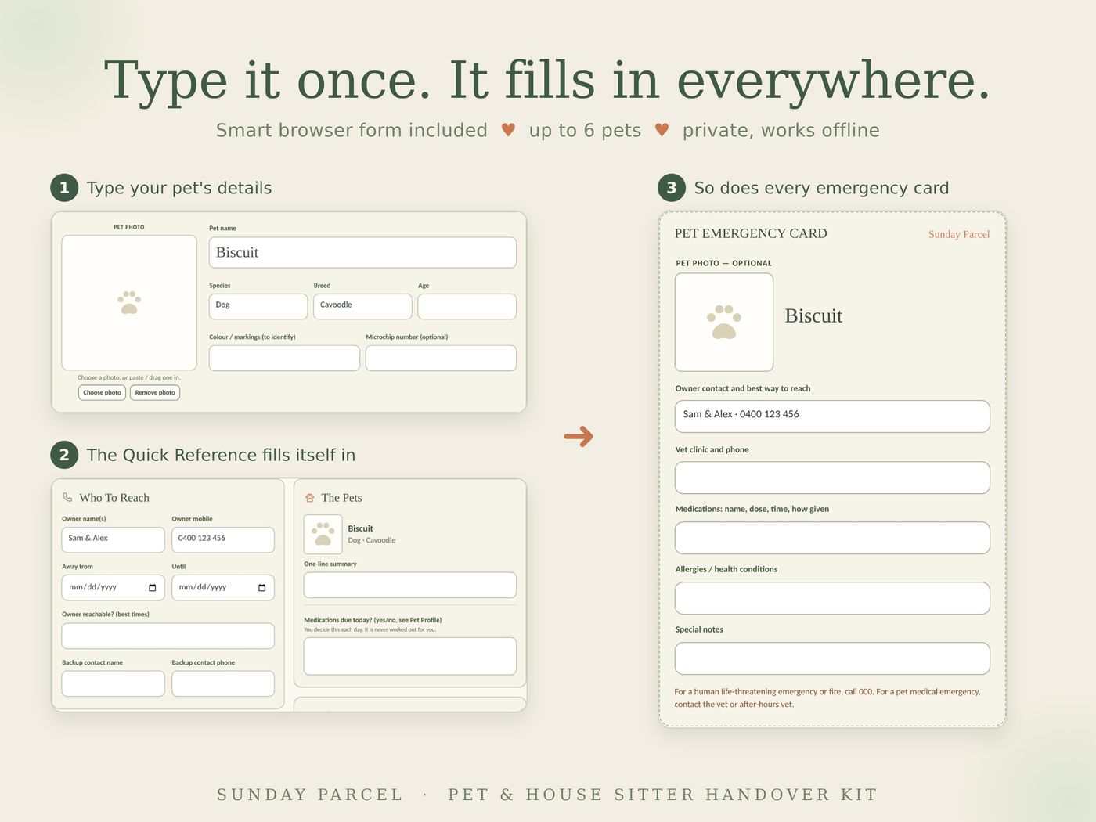
Task: Click the Pet name field containing Biscuit
Action: tap(362, 252)
